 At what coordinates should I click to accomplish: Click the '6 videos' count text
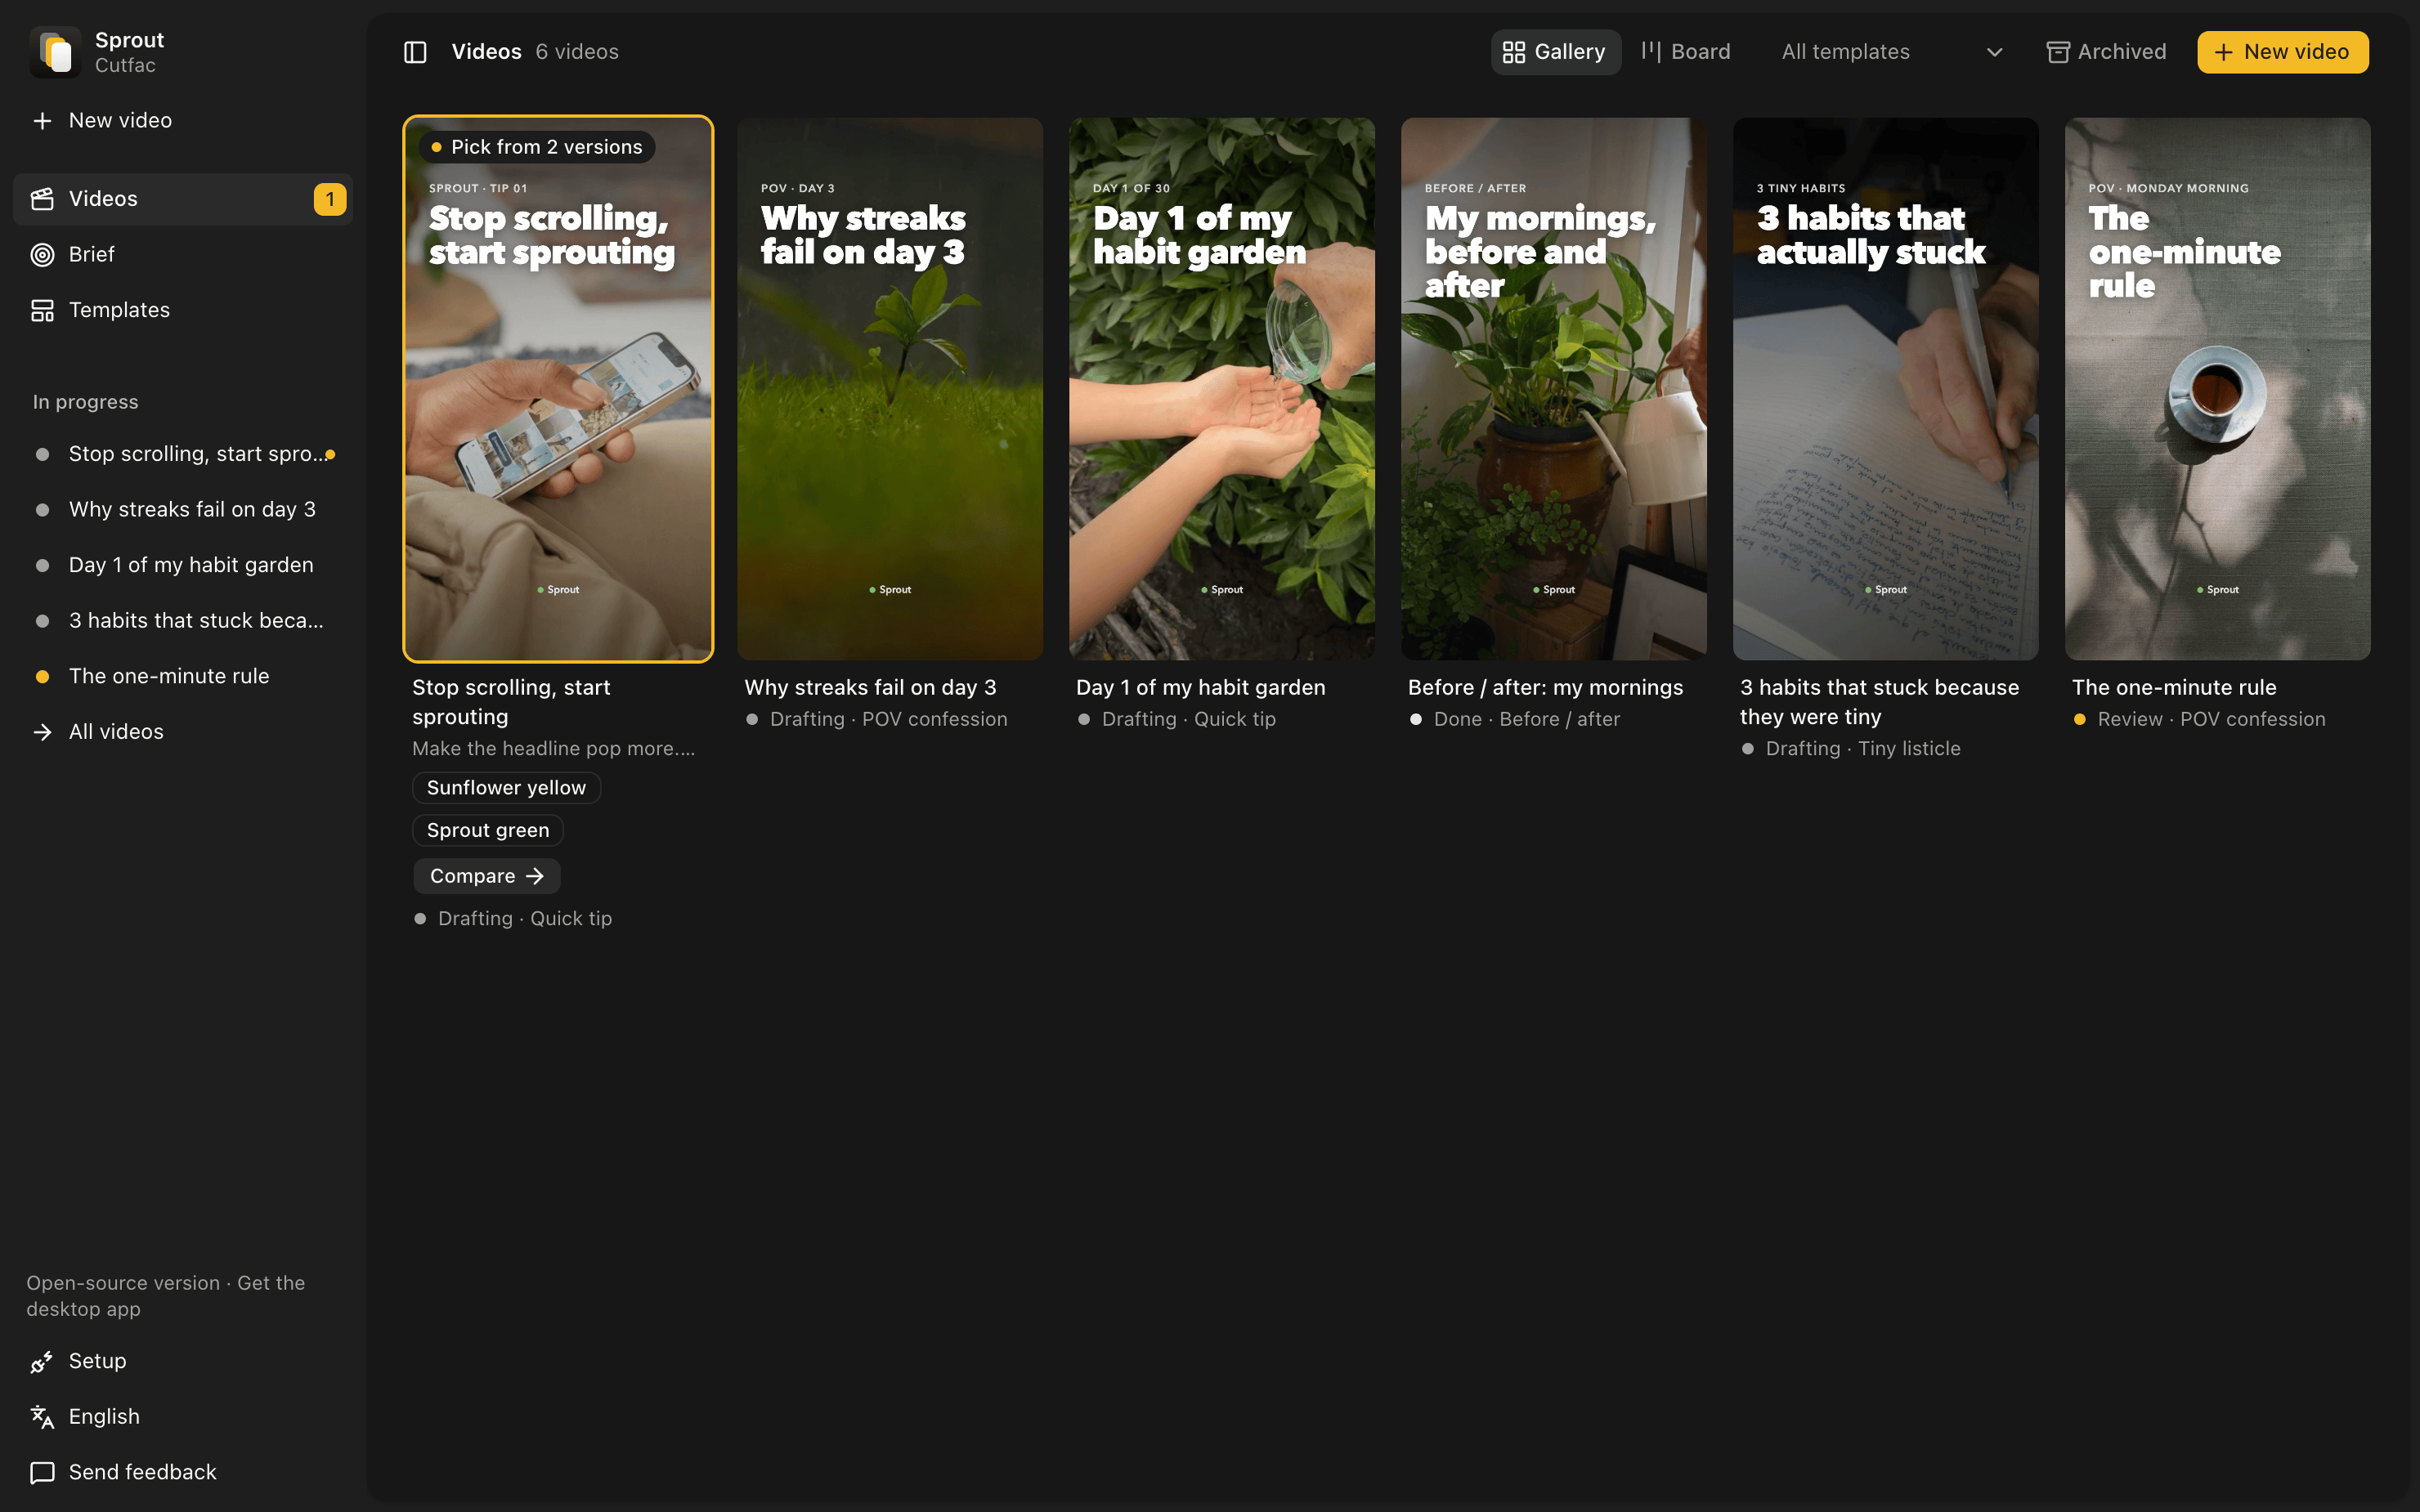[577, 52]
